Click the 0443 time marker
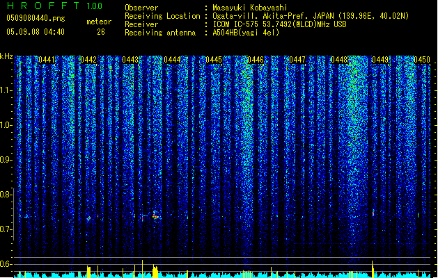The height and width of the screenshot is (278, 438). click(x=130, y=60)
